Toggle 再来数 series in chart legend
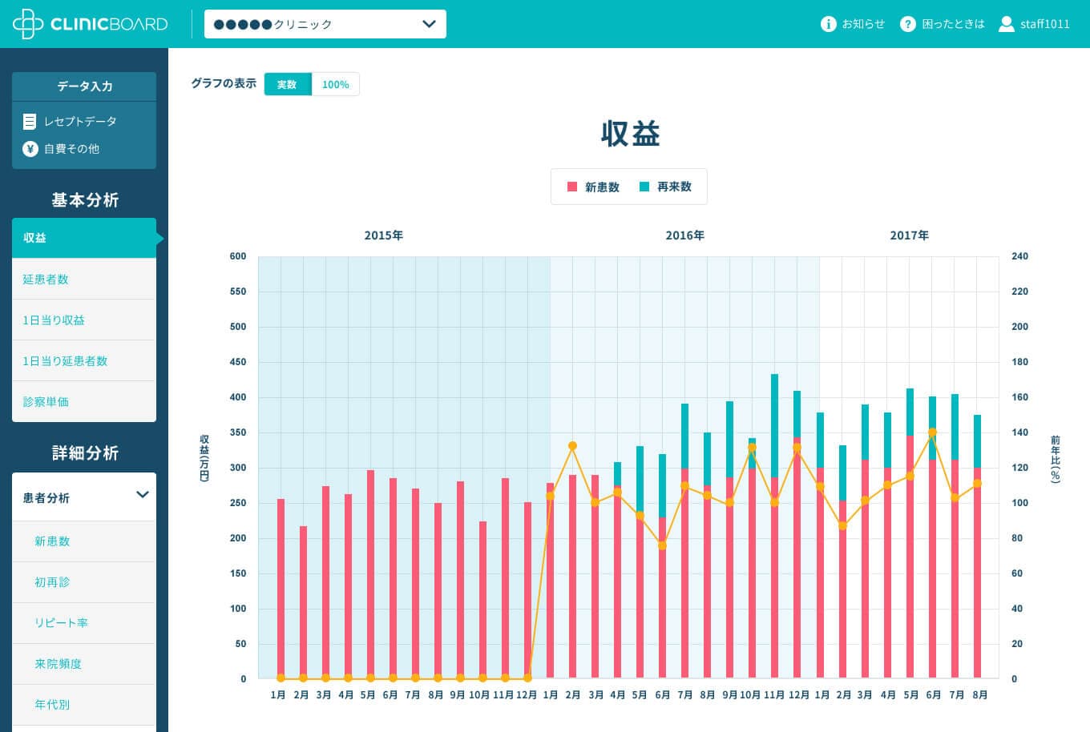 point(666,187)
